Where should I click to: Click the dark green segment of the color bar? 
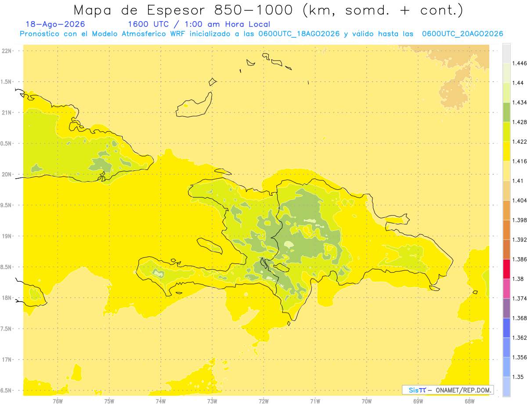[506, 112]
